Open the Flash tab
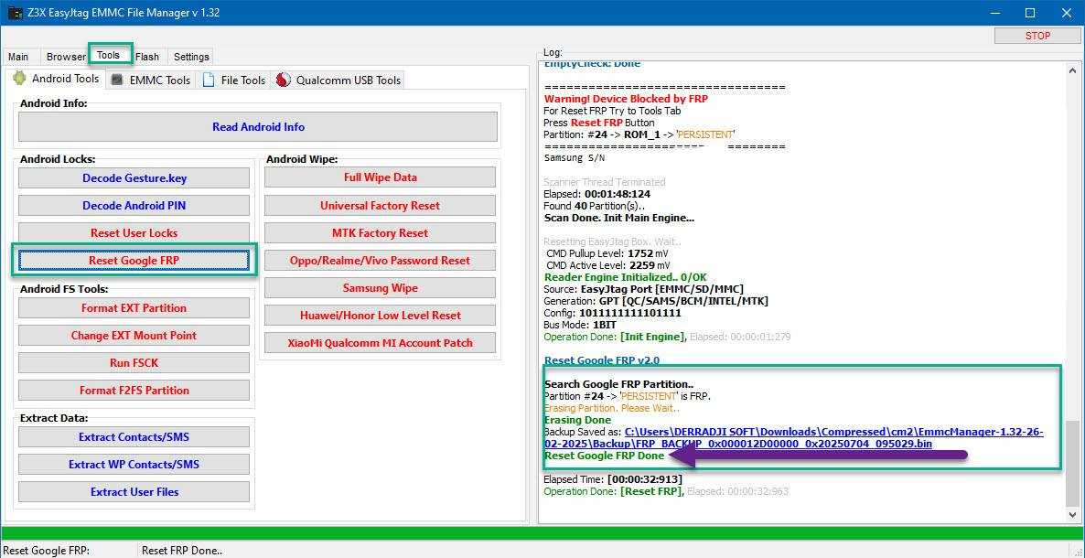Screen dimensions: 1085x558 (x=147, y=57)
